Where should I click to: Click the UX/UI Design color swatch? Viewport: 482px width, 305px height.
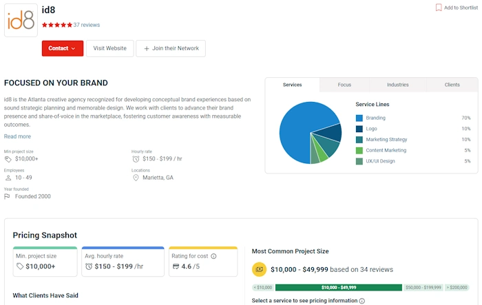point(359,161)
